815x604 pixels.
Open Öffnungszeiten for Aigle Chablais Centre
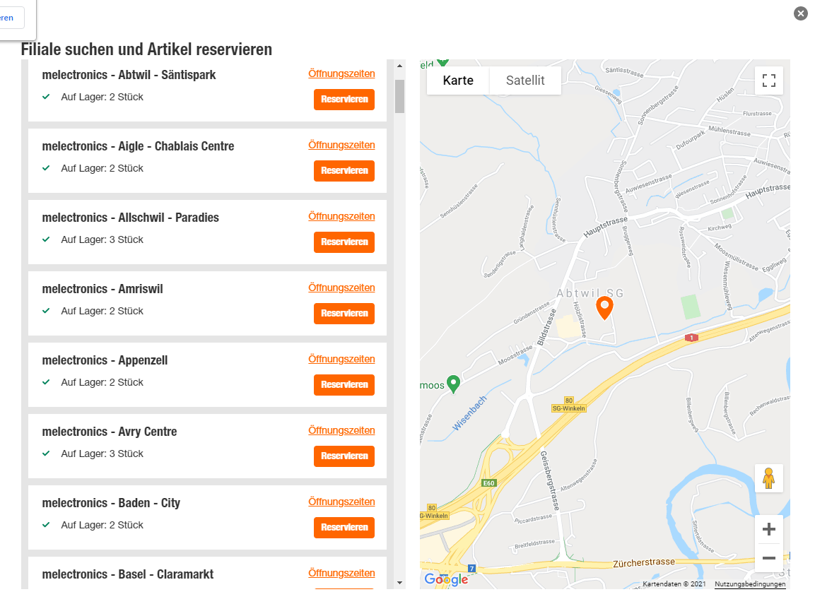click(x=341, y=145)
